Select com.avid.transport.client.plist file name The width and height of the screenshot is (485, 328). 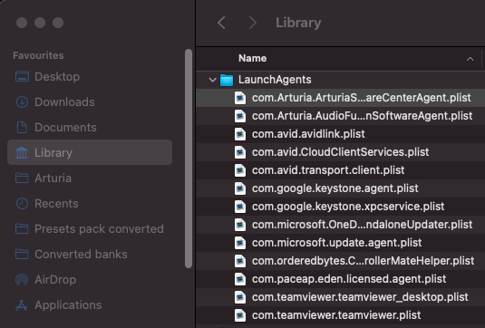click(x=328, y=170)
